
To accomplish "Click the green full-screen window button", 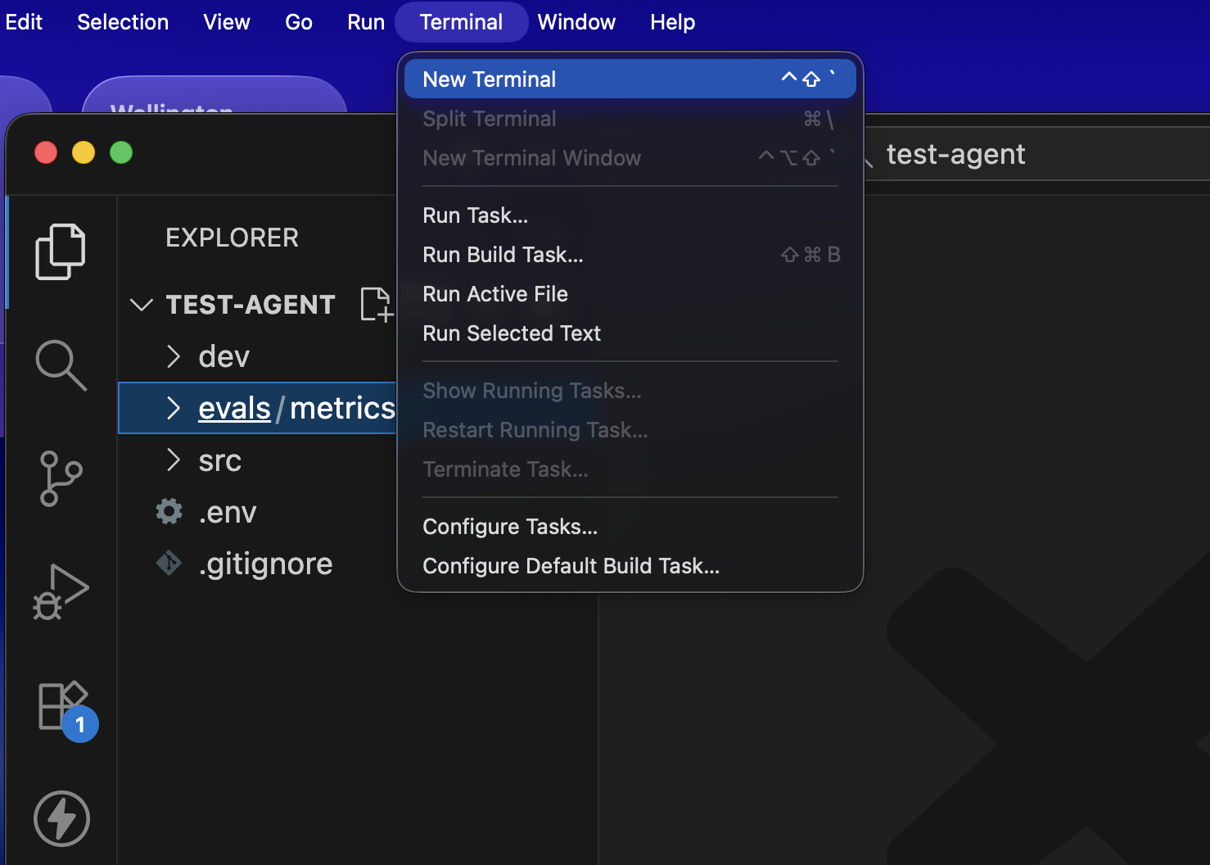I will tap(121, 152).
